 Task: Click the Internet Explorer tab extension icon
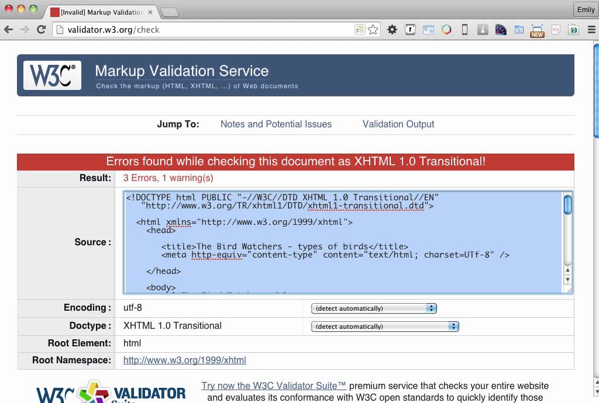[573, 29]
